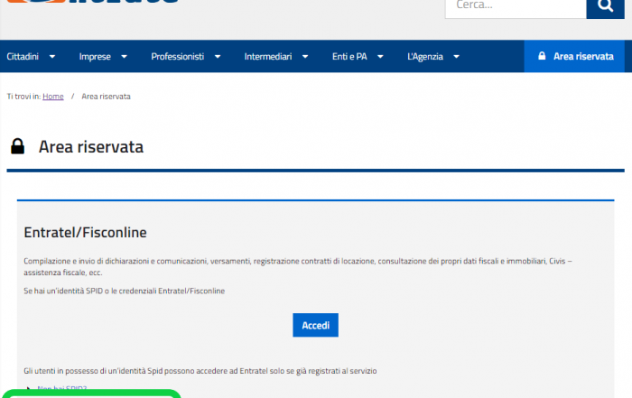Click the large padlock icon beside page title
This screenshot has height=398, width=632.
(x=17, y=146)
